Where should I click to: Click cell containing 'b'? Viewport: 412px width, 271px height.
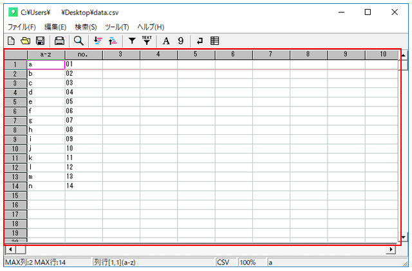point(46,74)
